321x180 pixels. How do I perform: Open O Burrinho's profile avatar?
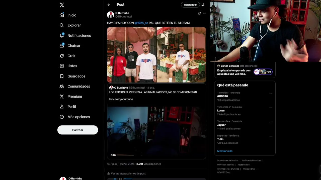pyautogui.click(x=111, y=14)
